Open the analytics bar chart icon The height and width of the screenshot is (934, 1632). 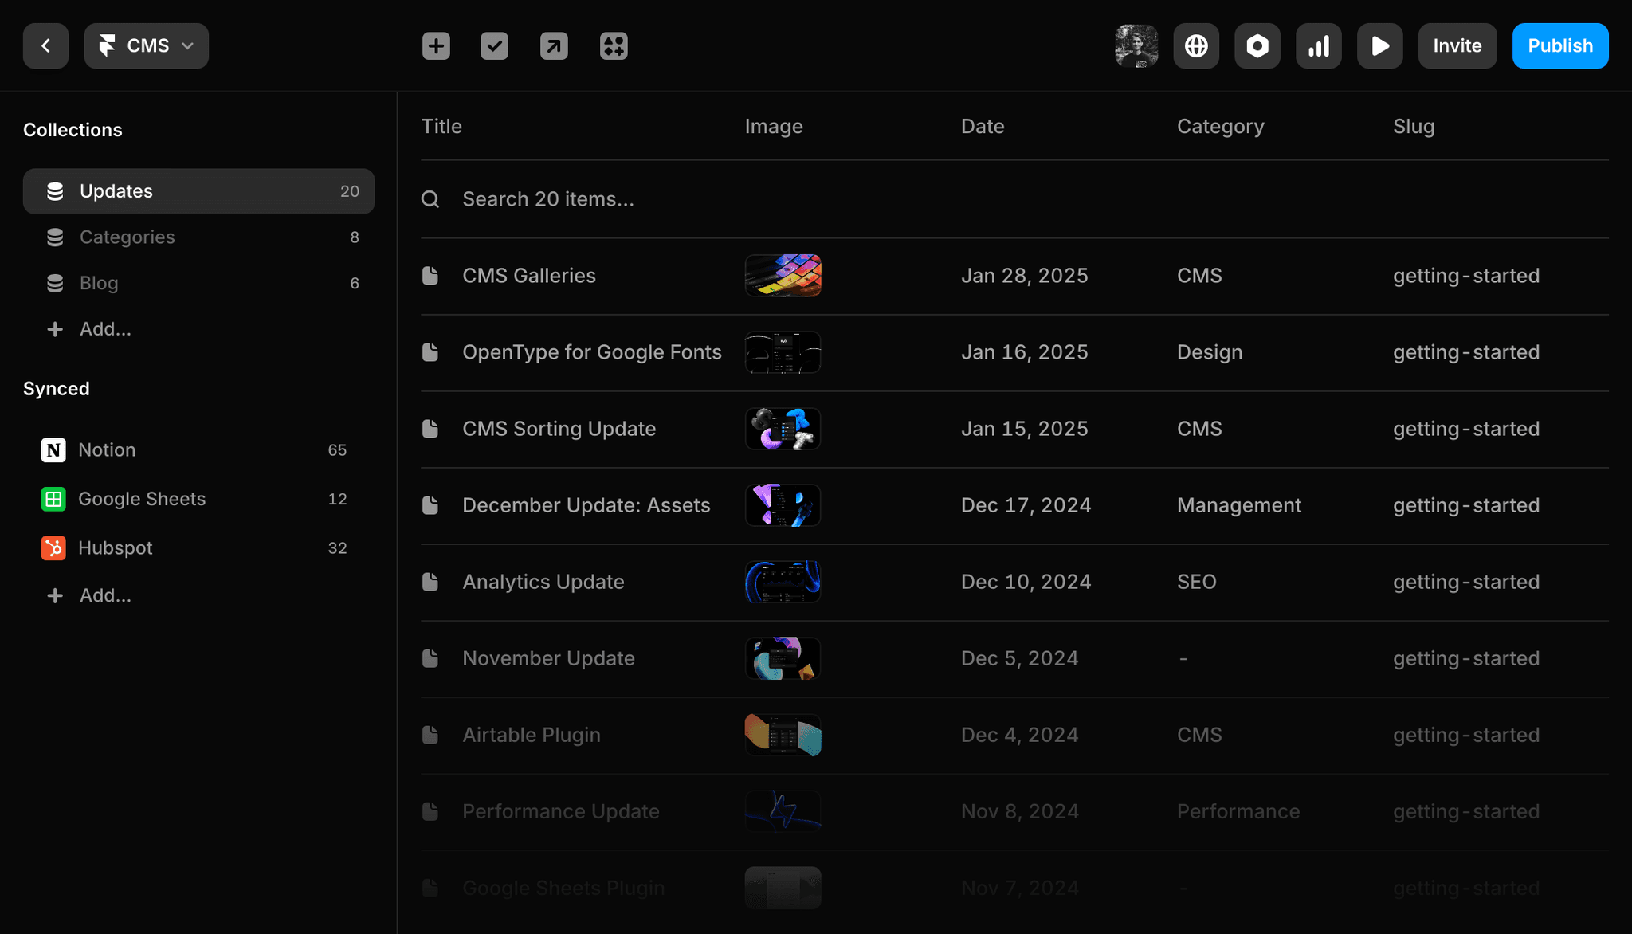point(1319,46)
